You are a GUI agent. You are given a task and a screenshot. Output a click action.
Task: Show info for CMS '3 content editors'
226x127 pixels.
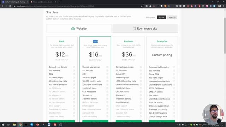(107, 99)
